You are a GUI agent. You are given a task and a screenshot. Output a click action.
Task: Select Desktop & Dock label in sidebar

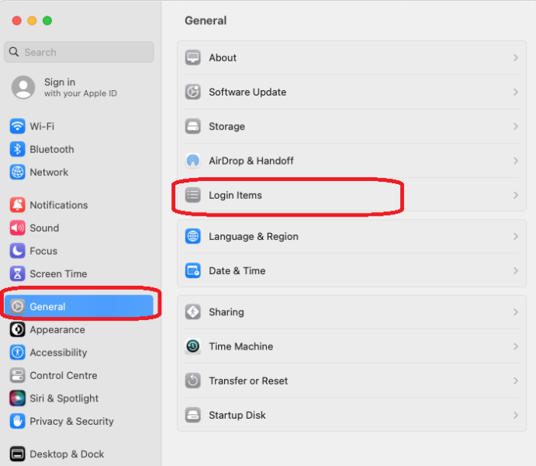(x=67, y=454)
